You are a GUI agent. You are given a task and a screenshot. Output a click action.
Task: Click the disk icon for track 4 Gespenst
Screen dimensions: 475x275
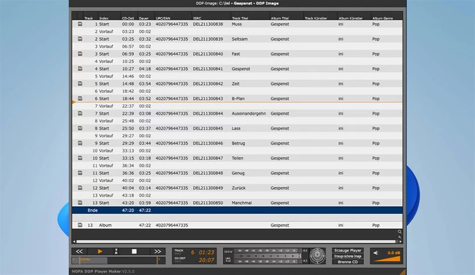(x=80, y=69)
